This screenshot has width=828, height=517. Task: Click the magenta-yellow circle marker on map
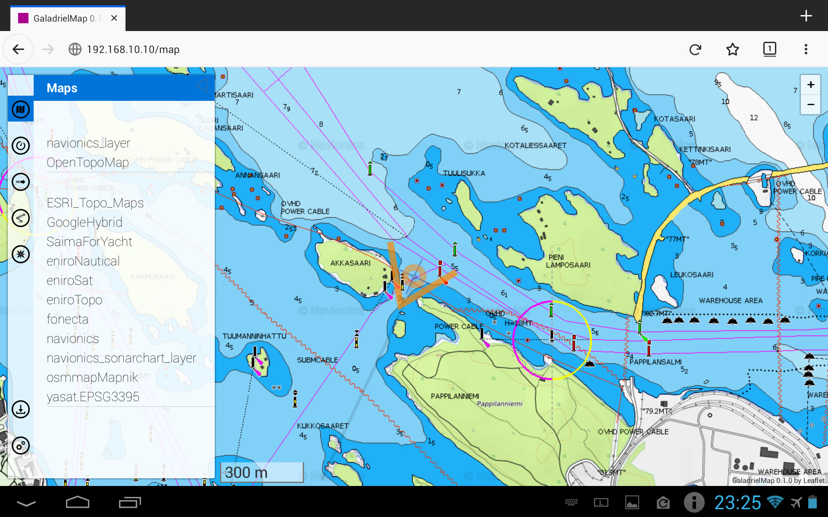552,340
